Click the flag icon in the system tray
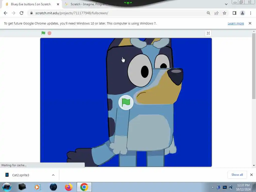The width and height of the screenshot is (256, 192). coord(218,187)
